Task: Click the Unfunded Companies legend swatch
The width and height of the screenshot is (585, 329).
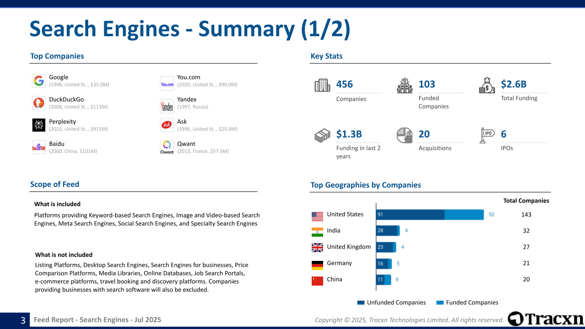Action: click(361, 302)
